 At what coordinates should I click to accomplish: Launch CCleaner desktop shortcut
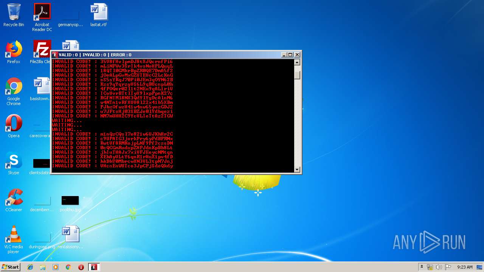pos(14,200)
